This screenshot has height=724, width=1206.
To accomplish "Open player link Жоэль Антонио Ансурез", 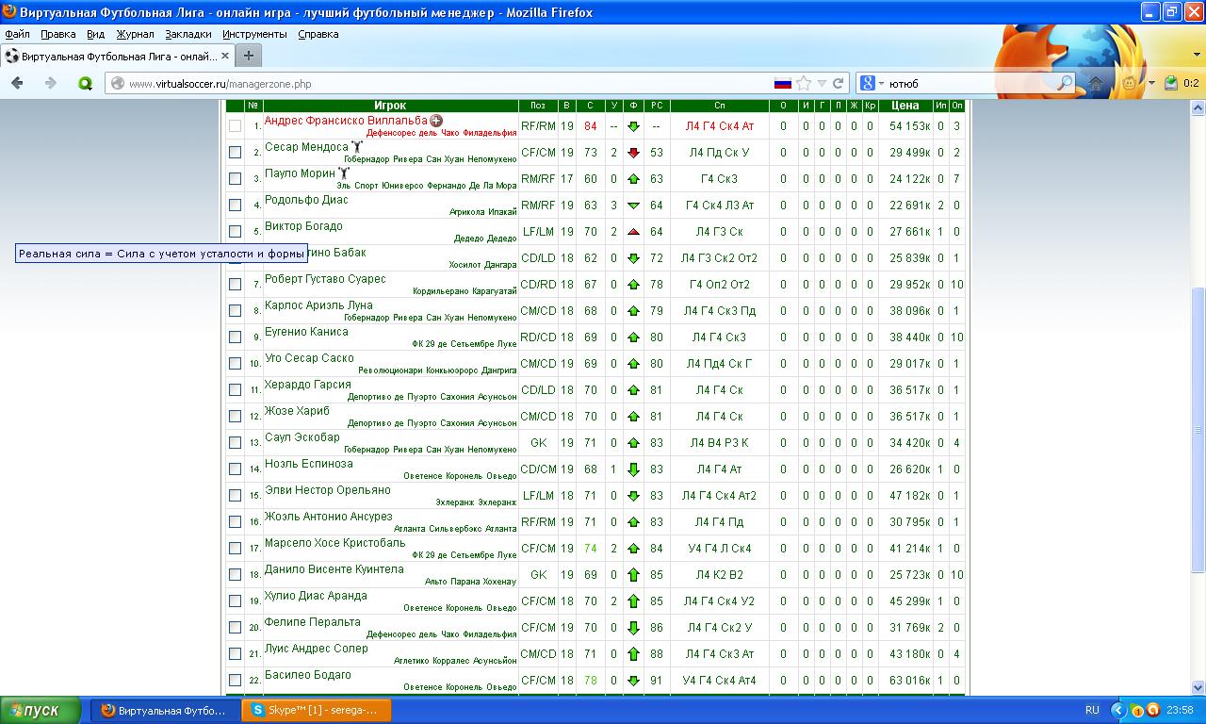I will (x=328, y=517).
